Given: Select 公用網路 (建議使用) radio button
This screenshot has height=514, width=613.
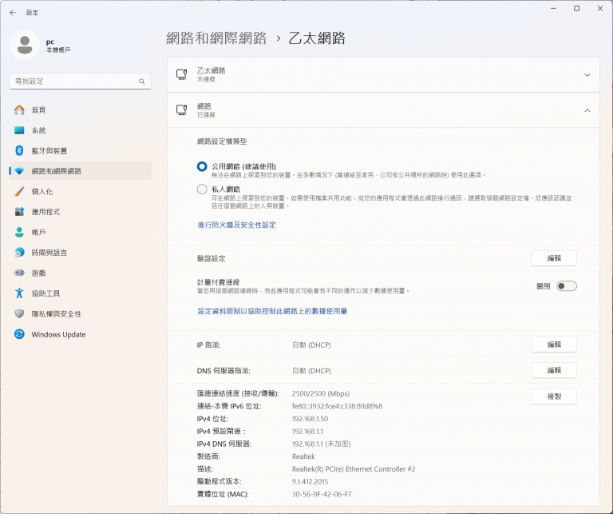Looking at the screenshot, I should pos(202,166).
